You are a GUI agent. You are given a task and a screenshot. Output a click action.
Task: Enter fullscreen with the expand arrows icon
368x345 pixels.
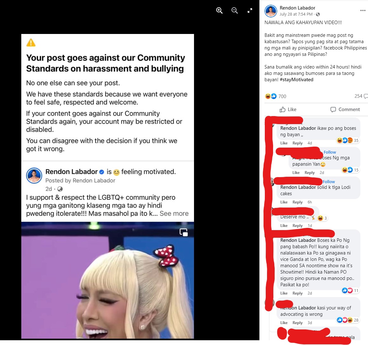tap(250, 10)
